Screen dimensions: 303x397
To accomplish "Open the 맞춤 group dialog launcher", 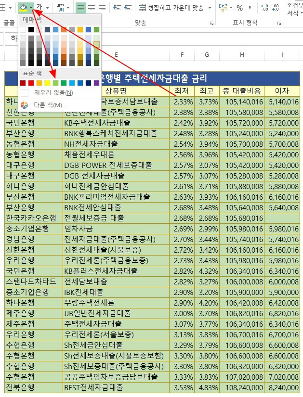I will click(211, 23).
